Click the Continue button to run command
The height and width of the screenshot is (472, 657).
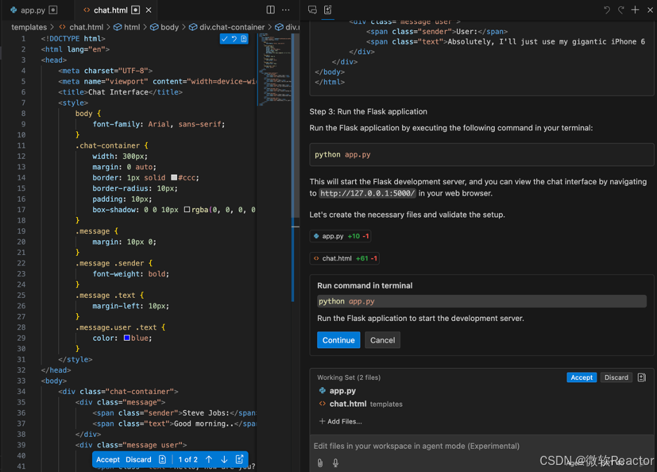click(338, 340)
